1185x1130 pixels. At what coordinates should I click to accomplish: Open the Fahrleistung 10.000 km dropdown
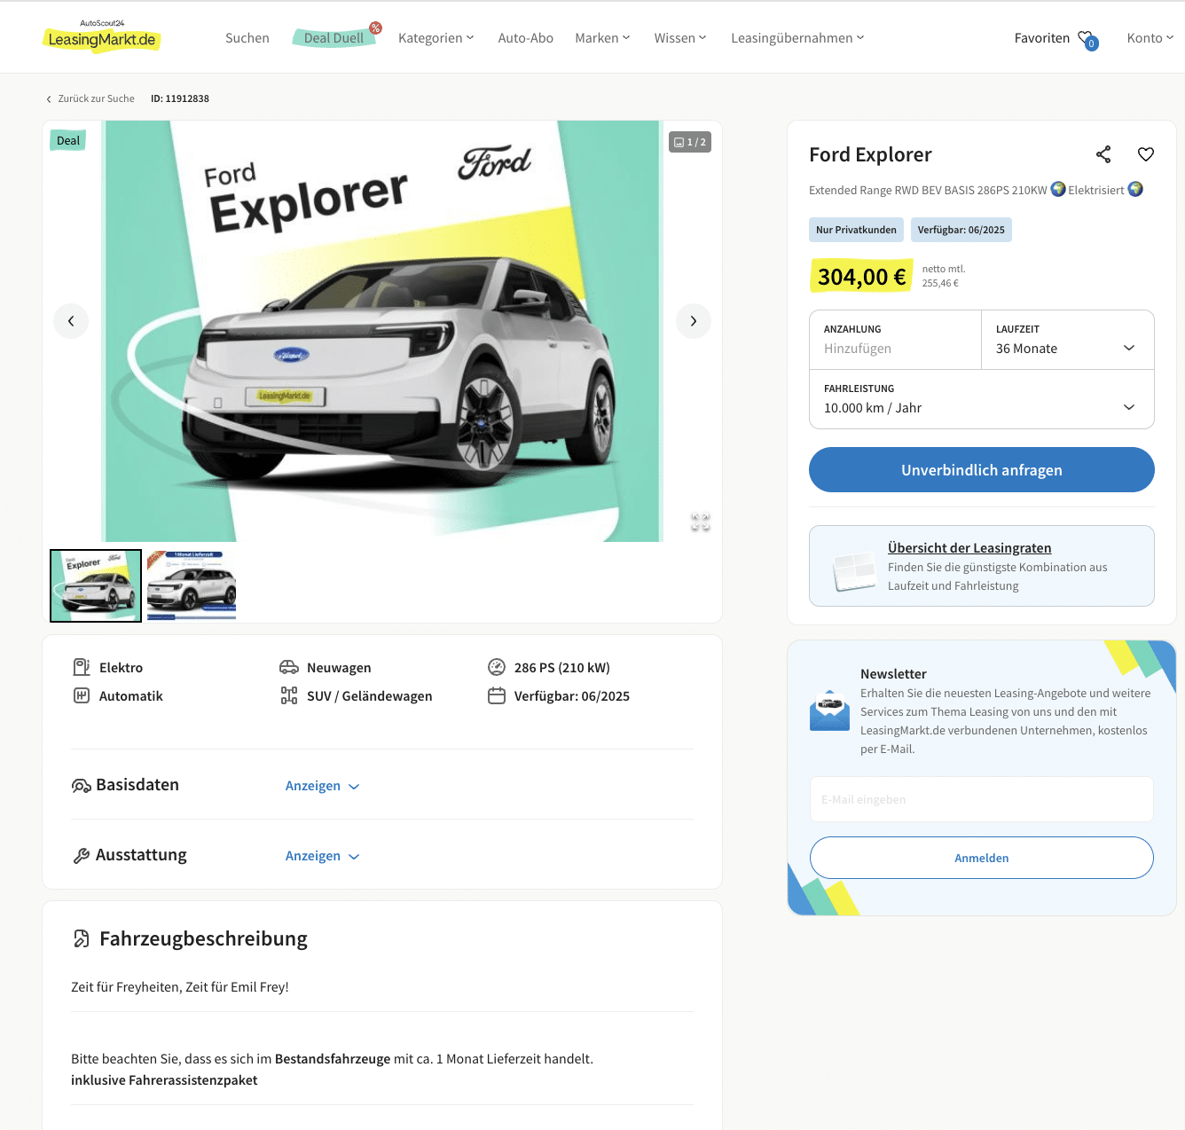coord(981,399)
